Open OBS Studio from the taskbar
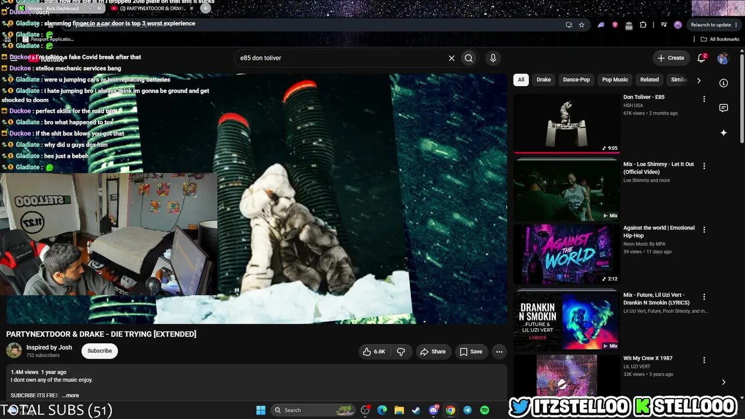Viewport: 745px width, 419px height. pos(365,410)
